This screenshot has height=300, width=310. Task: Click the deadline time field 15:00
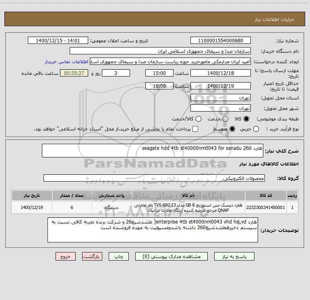coord(159,73)
